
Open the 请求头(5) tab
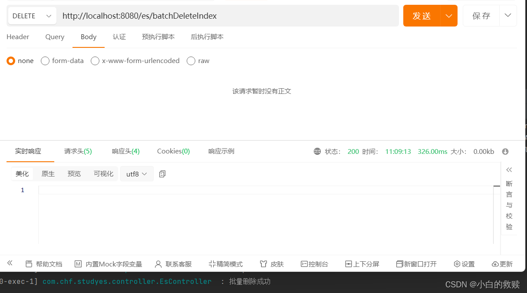[78, 151]
